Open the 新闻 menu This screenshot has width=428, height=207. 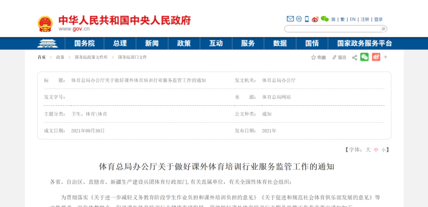[152, 44]
